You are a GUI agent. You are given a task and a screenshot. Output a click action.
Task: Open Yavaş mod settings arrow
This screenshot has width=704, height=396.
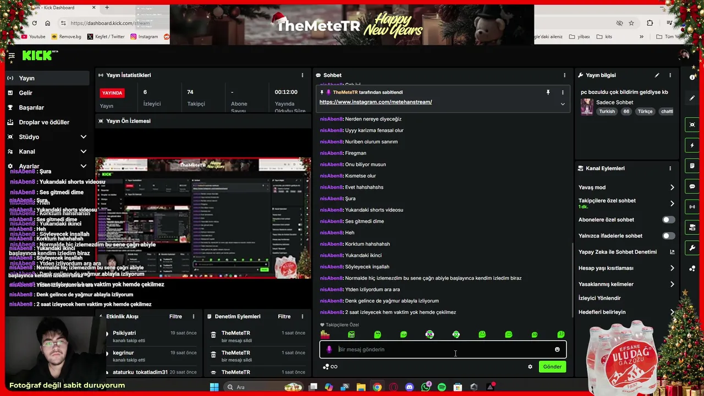coord(672,188)
